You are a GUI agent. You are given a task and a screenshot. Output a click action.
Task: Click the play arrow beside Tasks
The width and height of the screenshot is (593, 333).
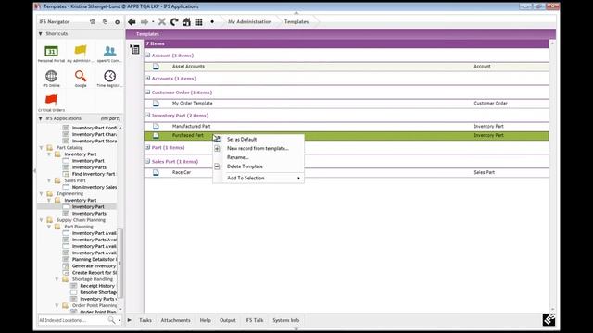click(130, 320)
